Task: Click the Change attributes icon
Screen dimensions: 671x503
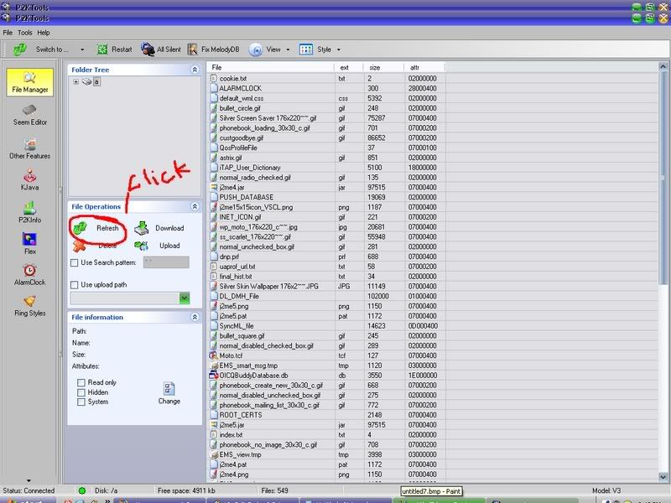Action: coord(169,388)
